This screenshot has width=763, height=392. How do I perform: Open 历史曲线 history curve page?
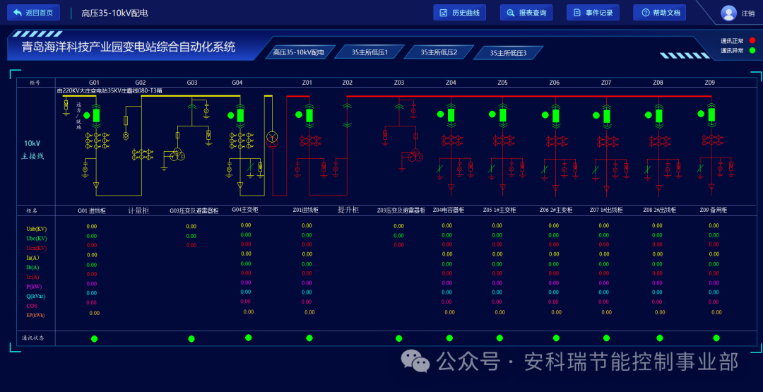coord(460,13)
